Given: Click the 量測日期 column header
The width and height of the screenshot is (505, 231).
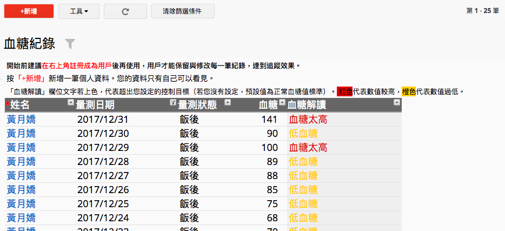Looking at the screenshot, I should pyautogui.click(x=103, y=105).
